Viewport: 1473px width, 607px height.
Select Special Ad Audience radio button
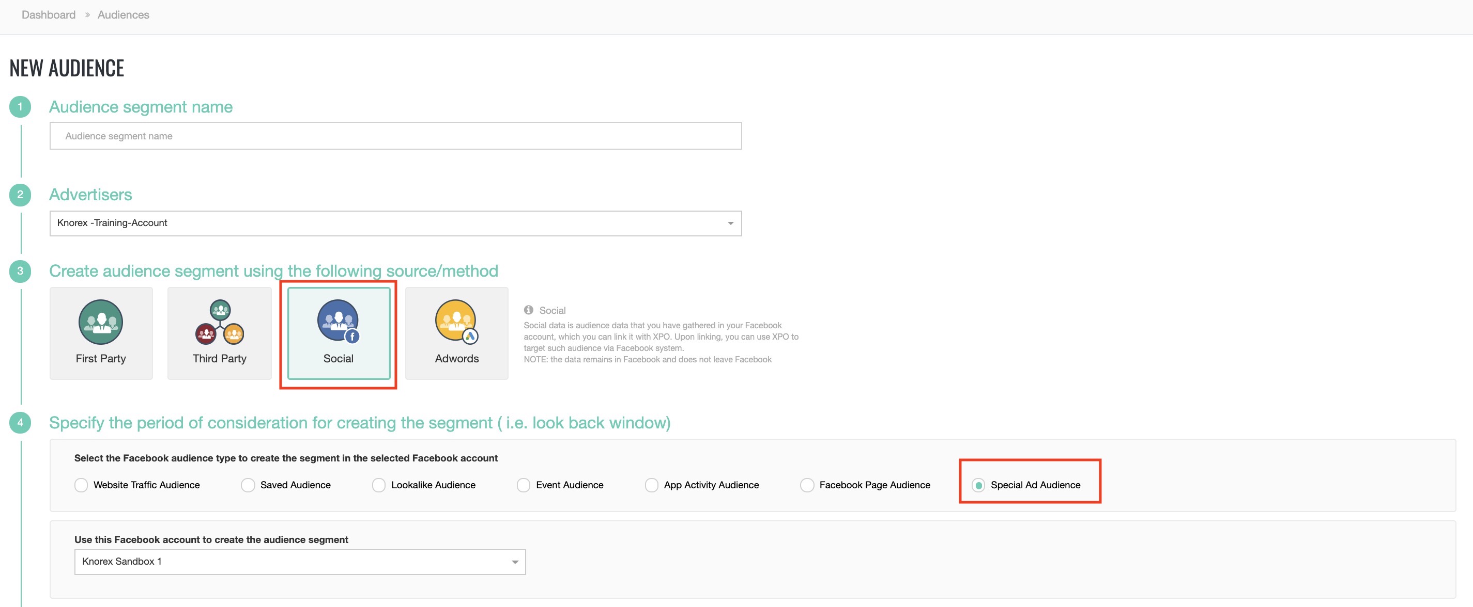pos(978,485)
